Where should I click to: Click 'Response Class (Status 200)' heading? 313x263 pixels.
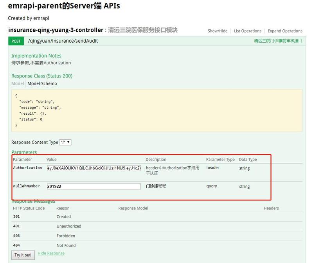click(42, 76)
